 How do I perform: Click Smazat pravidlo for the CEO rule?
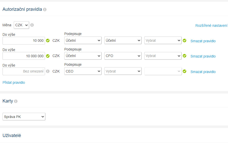(x=203, y=72)
